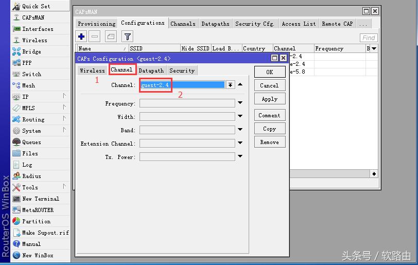Open the column selector dropdown in table header
418x265 pixels.
coord(374,48)
